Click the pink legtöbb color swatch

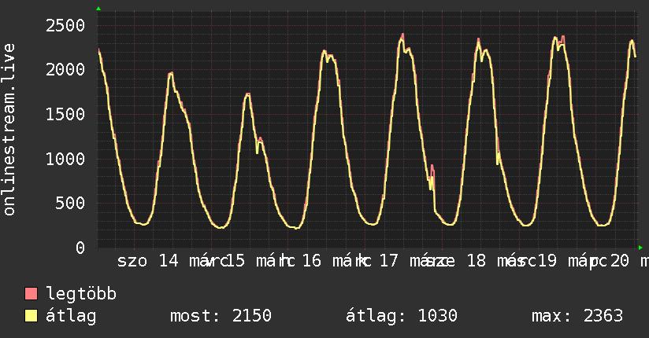(31, 293)
